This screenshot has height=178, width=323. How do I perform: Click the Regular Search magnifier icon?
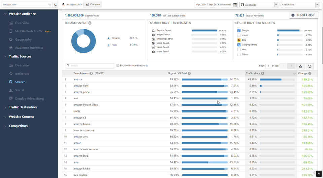click(153, 31)
